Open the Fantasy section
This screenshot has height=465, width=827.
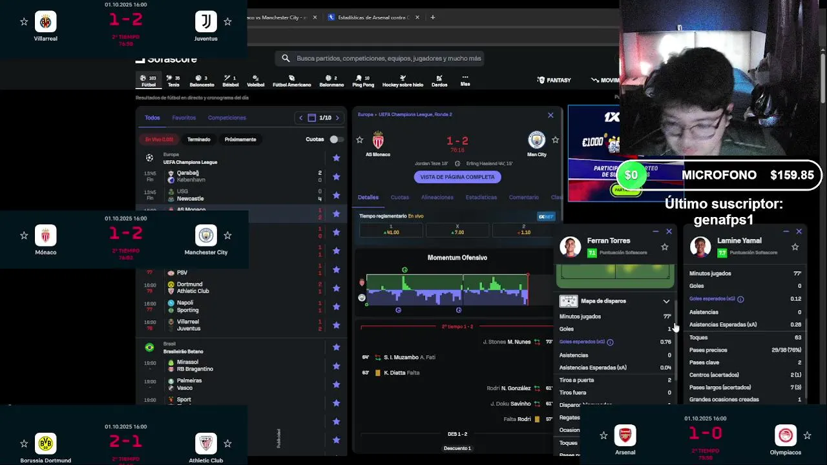(554, 80)
